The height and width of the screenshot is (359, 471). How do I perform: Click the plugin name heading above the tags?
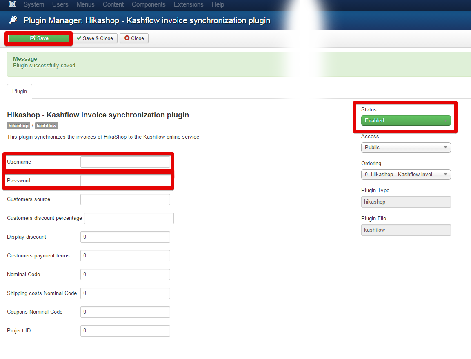(x=98, y=115)
